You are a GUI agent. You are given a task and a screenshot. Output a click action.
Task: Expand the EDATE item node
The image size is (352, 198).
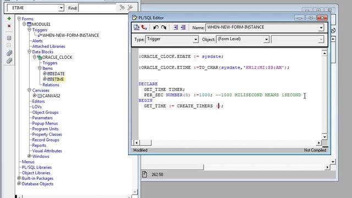45,73
